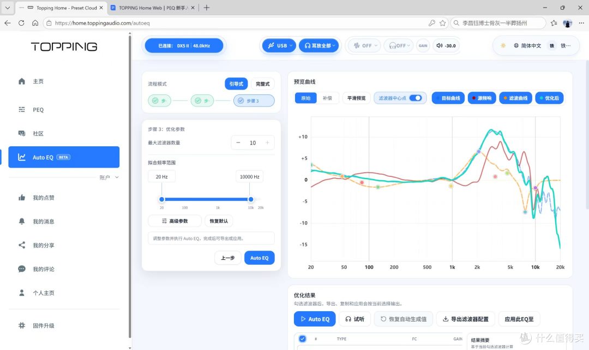Toggle the 目标曲线 target curve visibility
The width and height of the screenshot is (589, 350).
448,98
